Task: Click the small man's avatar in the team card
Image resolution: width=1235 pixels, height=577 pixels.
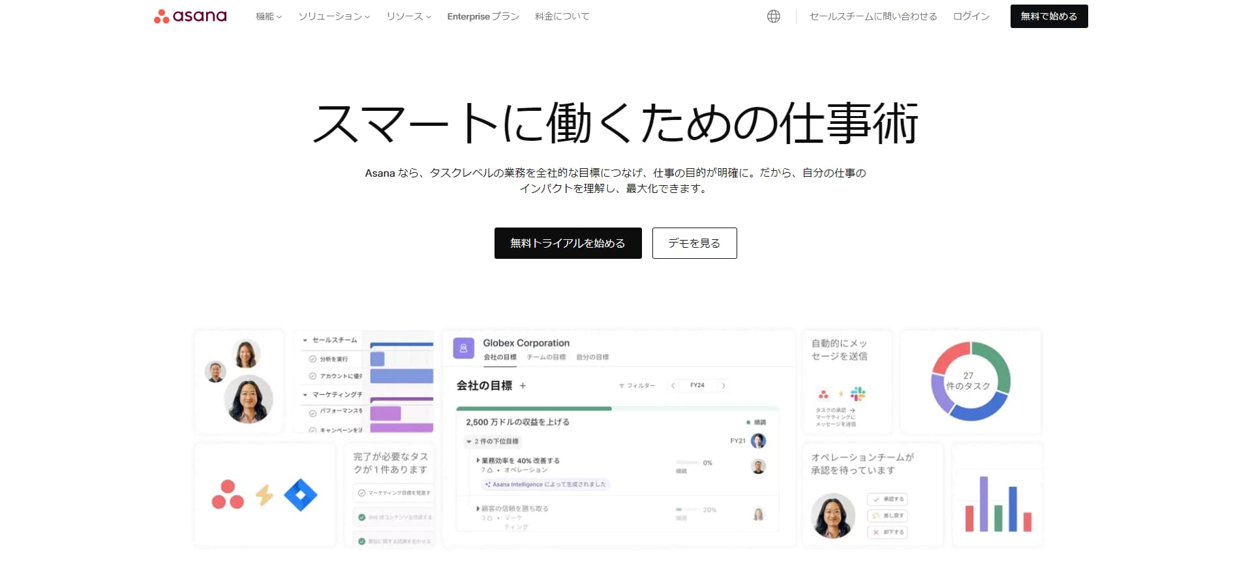Action: (215, 372)
